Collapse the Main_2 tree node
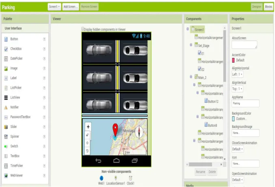275x187 pixels. pos(191,76)
